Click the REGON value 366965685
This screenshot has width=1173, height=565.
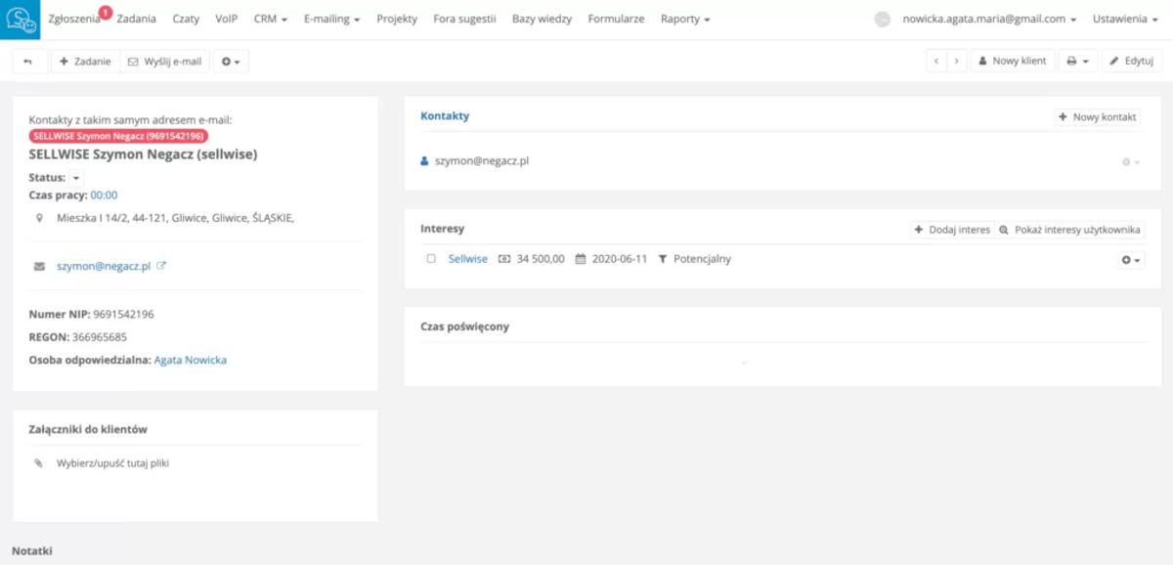[100, 337]
